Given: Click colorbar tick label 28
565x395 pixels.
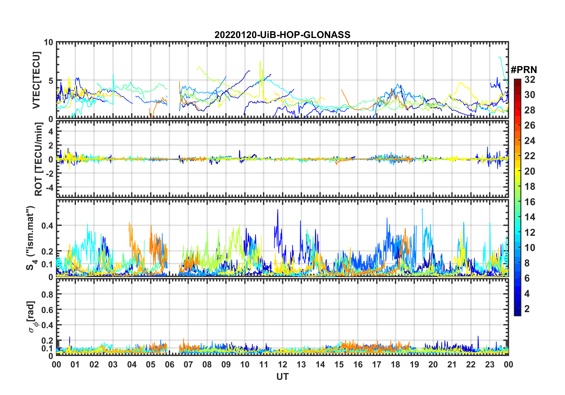Looking at the screenshot, I should 530,110.
